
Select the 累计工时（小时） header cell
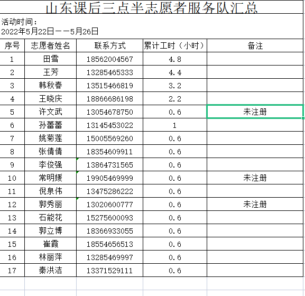[x=175, y=45]
